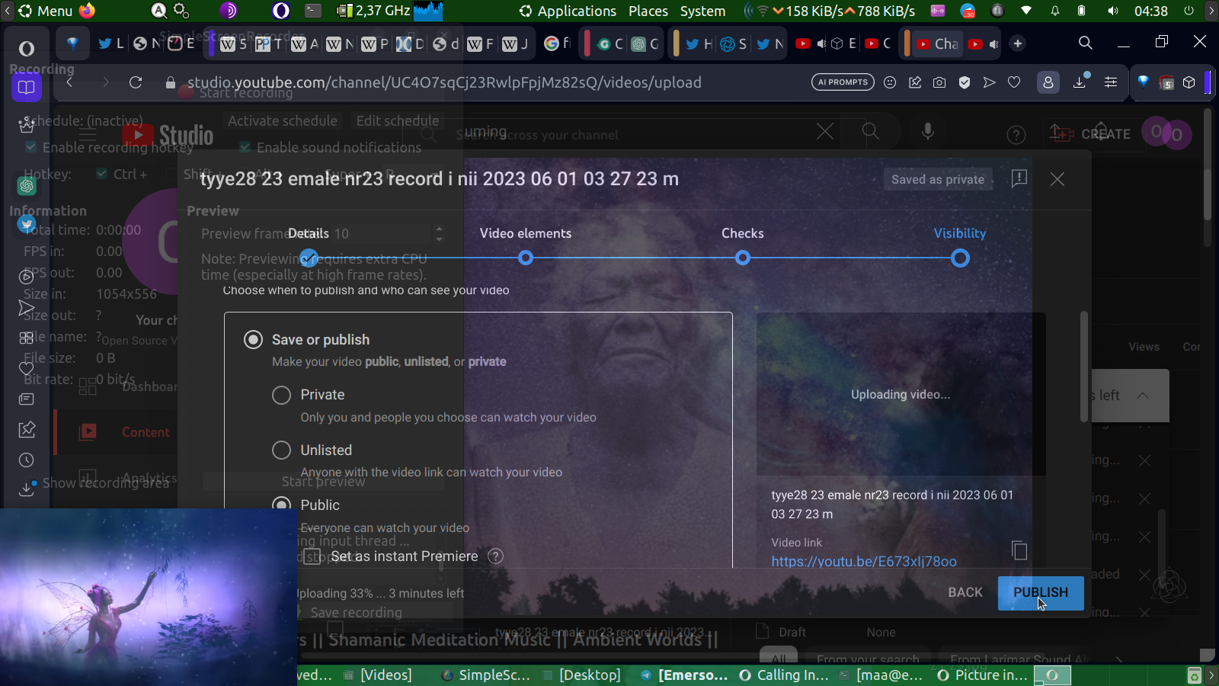Viewport: 1219px width, 686px height.
Task: Search open tabs with magnifier icon
Action: [x=1086, y=43]
